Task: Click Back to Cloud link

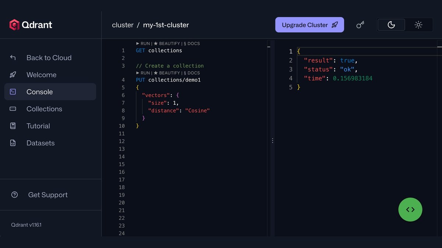Action: tap(50, 58)
